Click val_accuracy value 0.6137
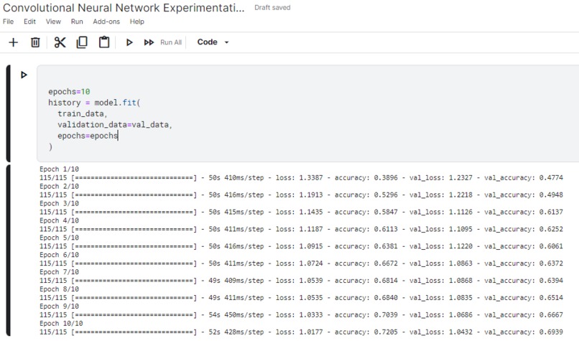Image resolution: width=579 pixels, height=341 pixels. pos(551,212)
